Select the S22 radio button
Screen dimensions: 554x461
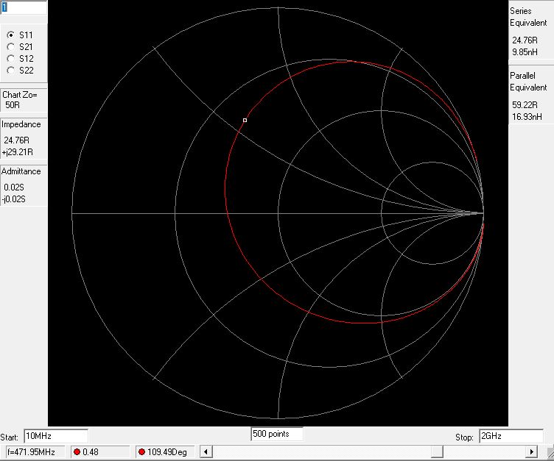click(x=11, y=70)
